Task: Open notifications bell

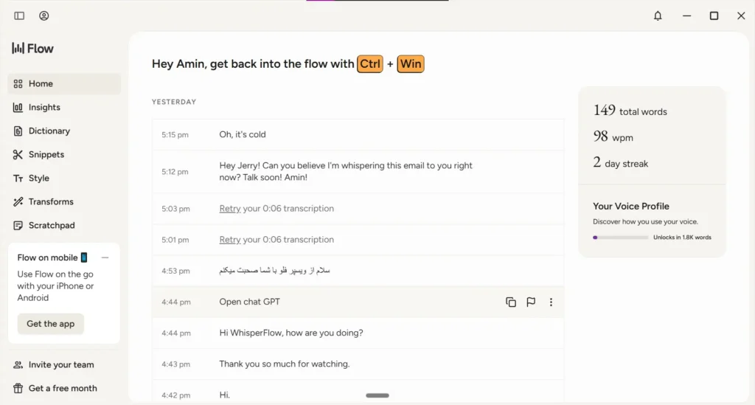Action: point(658,16)
